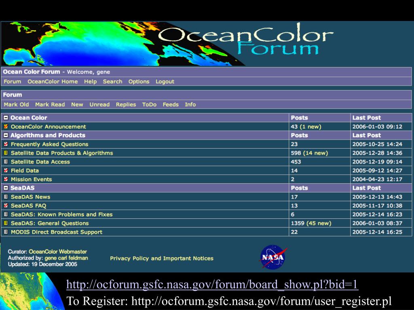Show Replies via the forum toolbar
This screenshot has width=414, height=310.
[126, 105]
